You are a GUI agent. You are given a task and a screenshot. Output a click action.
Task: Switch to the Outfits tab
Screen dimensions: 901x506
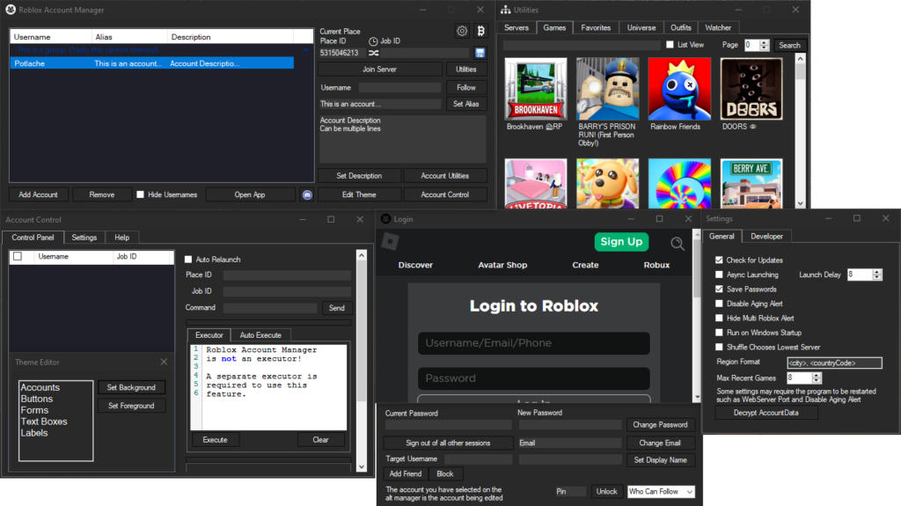tap(681, 27)
